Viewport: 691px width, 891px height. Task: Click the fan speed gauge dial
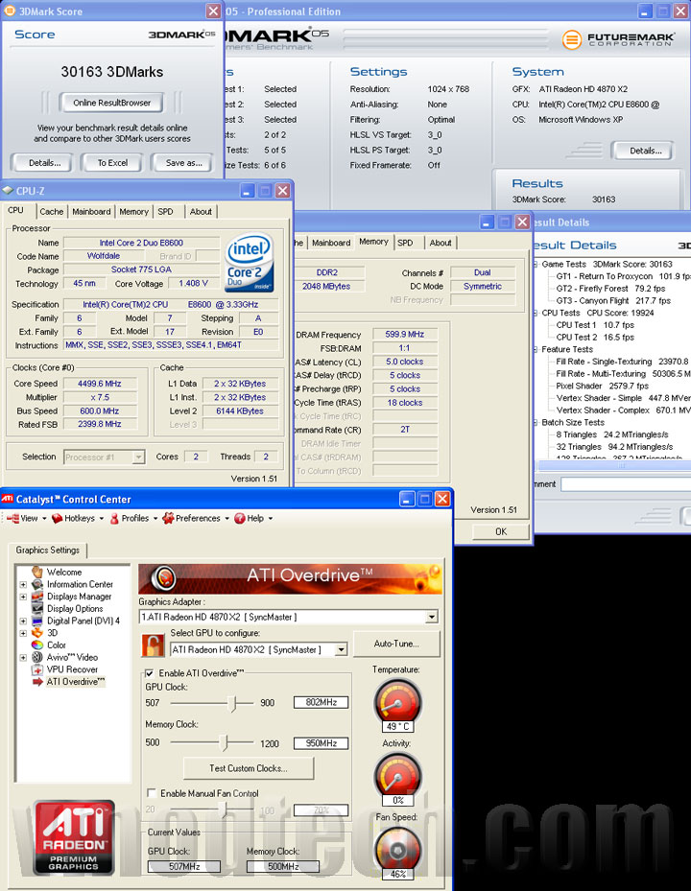pos(397,849)
